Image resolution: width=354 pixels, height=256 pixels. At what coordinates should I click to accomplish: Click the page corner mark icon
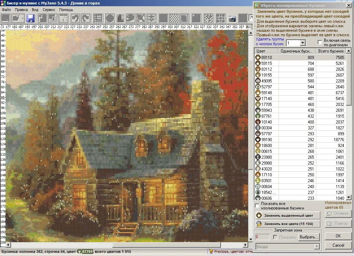coord(196,18)
